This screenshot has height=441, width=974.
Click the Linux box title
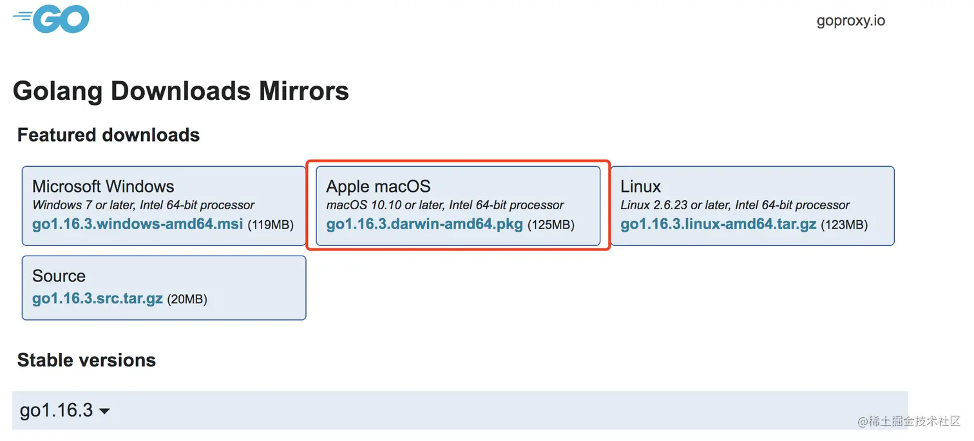[x=640, y=187]
